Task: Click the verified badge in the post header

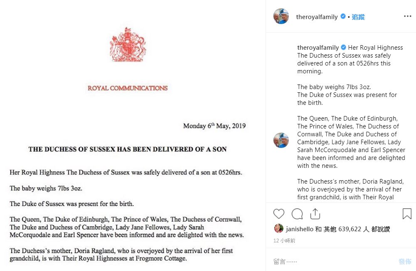Action: 343,17
